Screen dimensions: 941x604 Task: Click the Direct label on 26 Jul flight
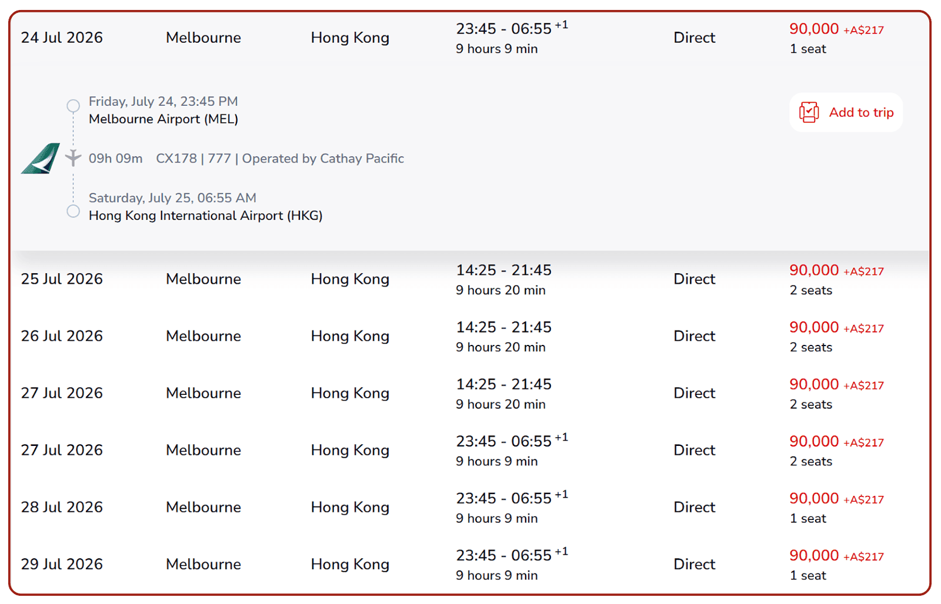(693, 335)
